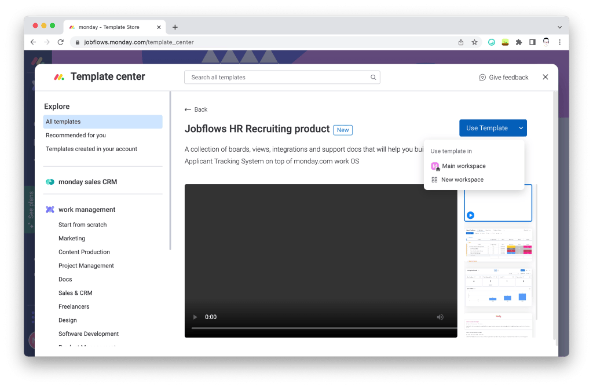The image size is (593, 388).
Task: Click the search magnifier icon
Action: pyautogui.click(x=373, y=77)
